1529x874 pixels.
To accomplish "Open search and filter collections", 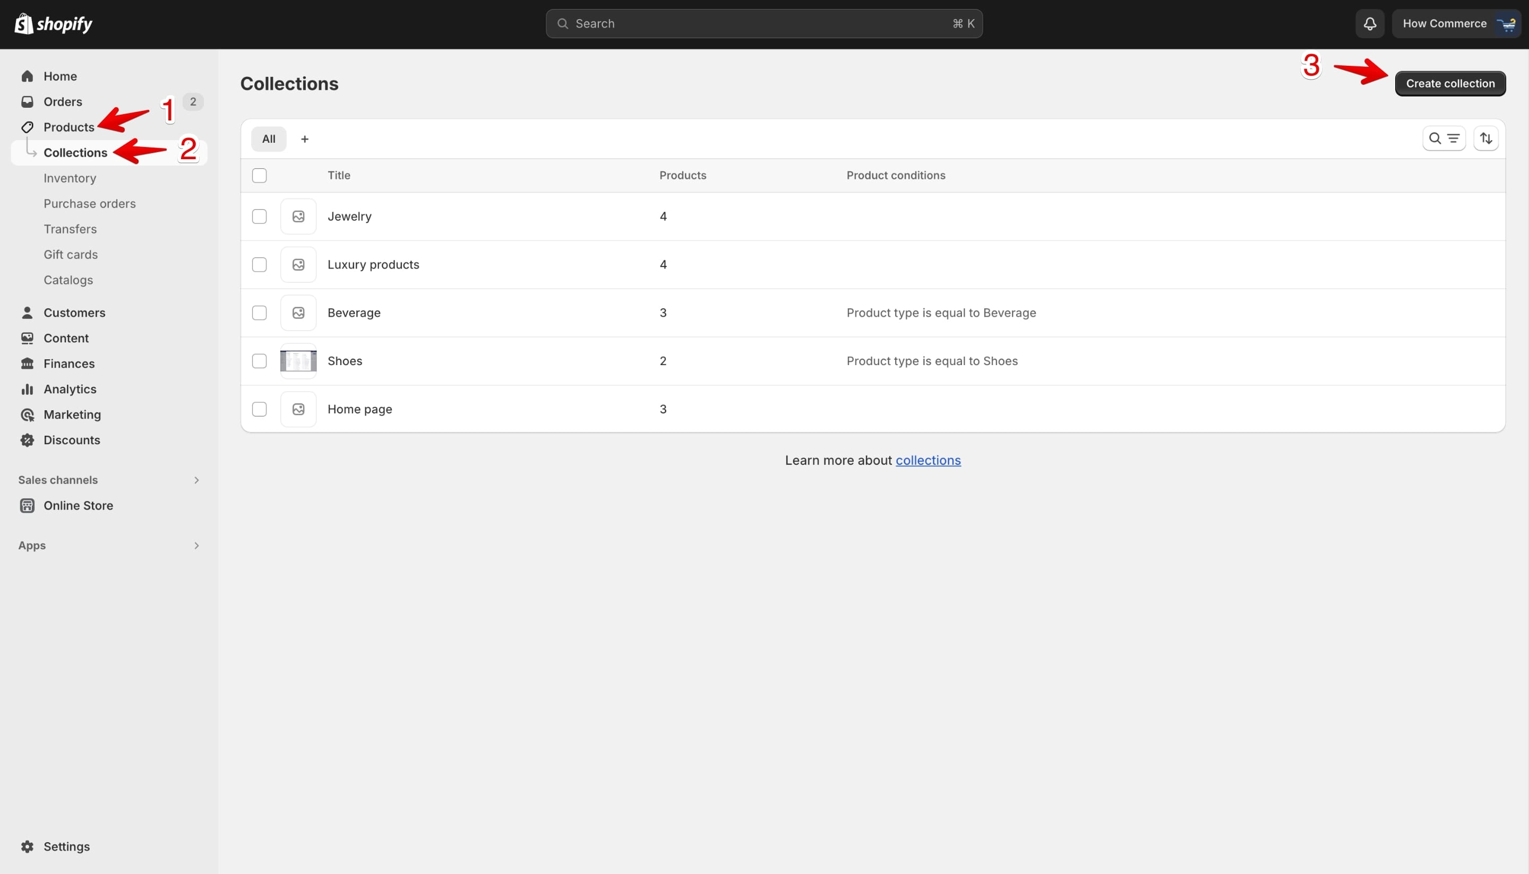I will tap(1444, 139).
